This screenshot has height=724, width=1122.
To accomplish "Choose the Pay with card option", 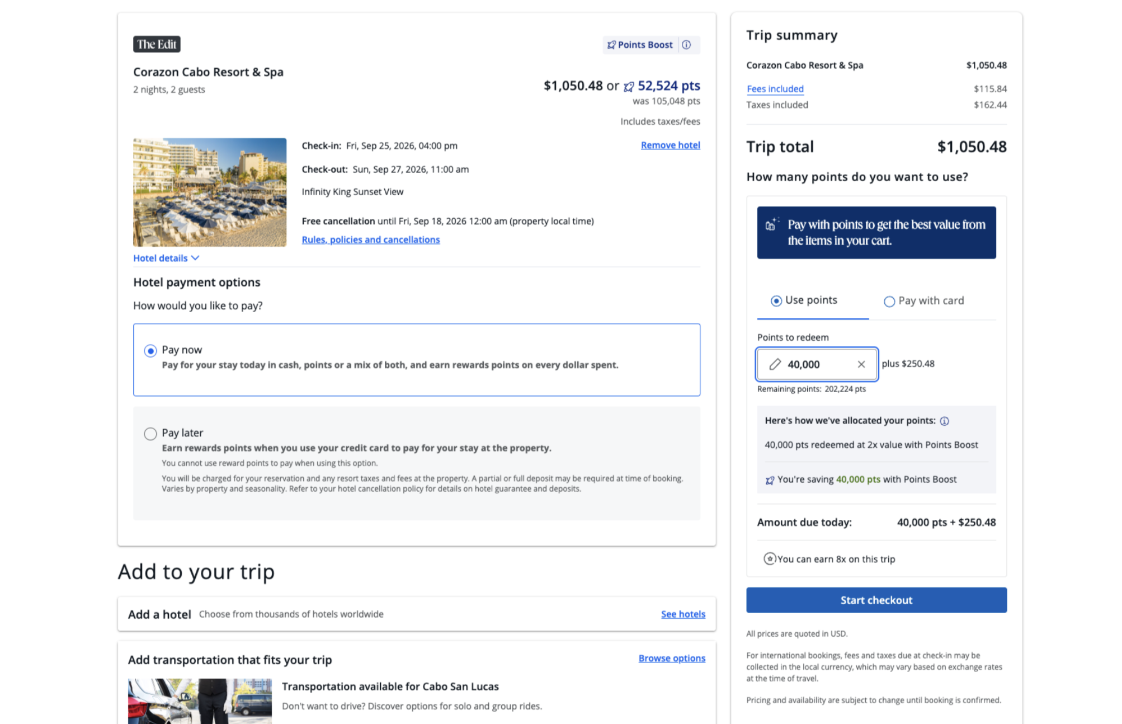I will [x=889, y=302].
